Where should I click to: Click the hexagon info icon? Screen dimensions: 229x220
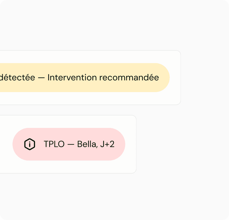coord(29,144)
